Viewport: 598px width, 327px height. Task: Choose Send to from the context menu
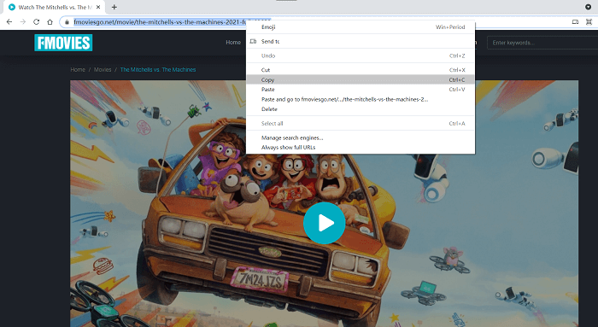coord(361,41)
